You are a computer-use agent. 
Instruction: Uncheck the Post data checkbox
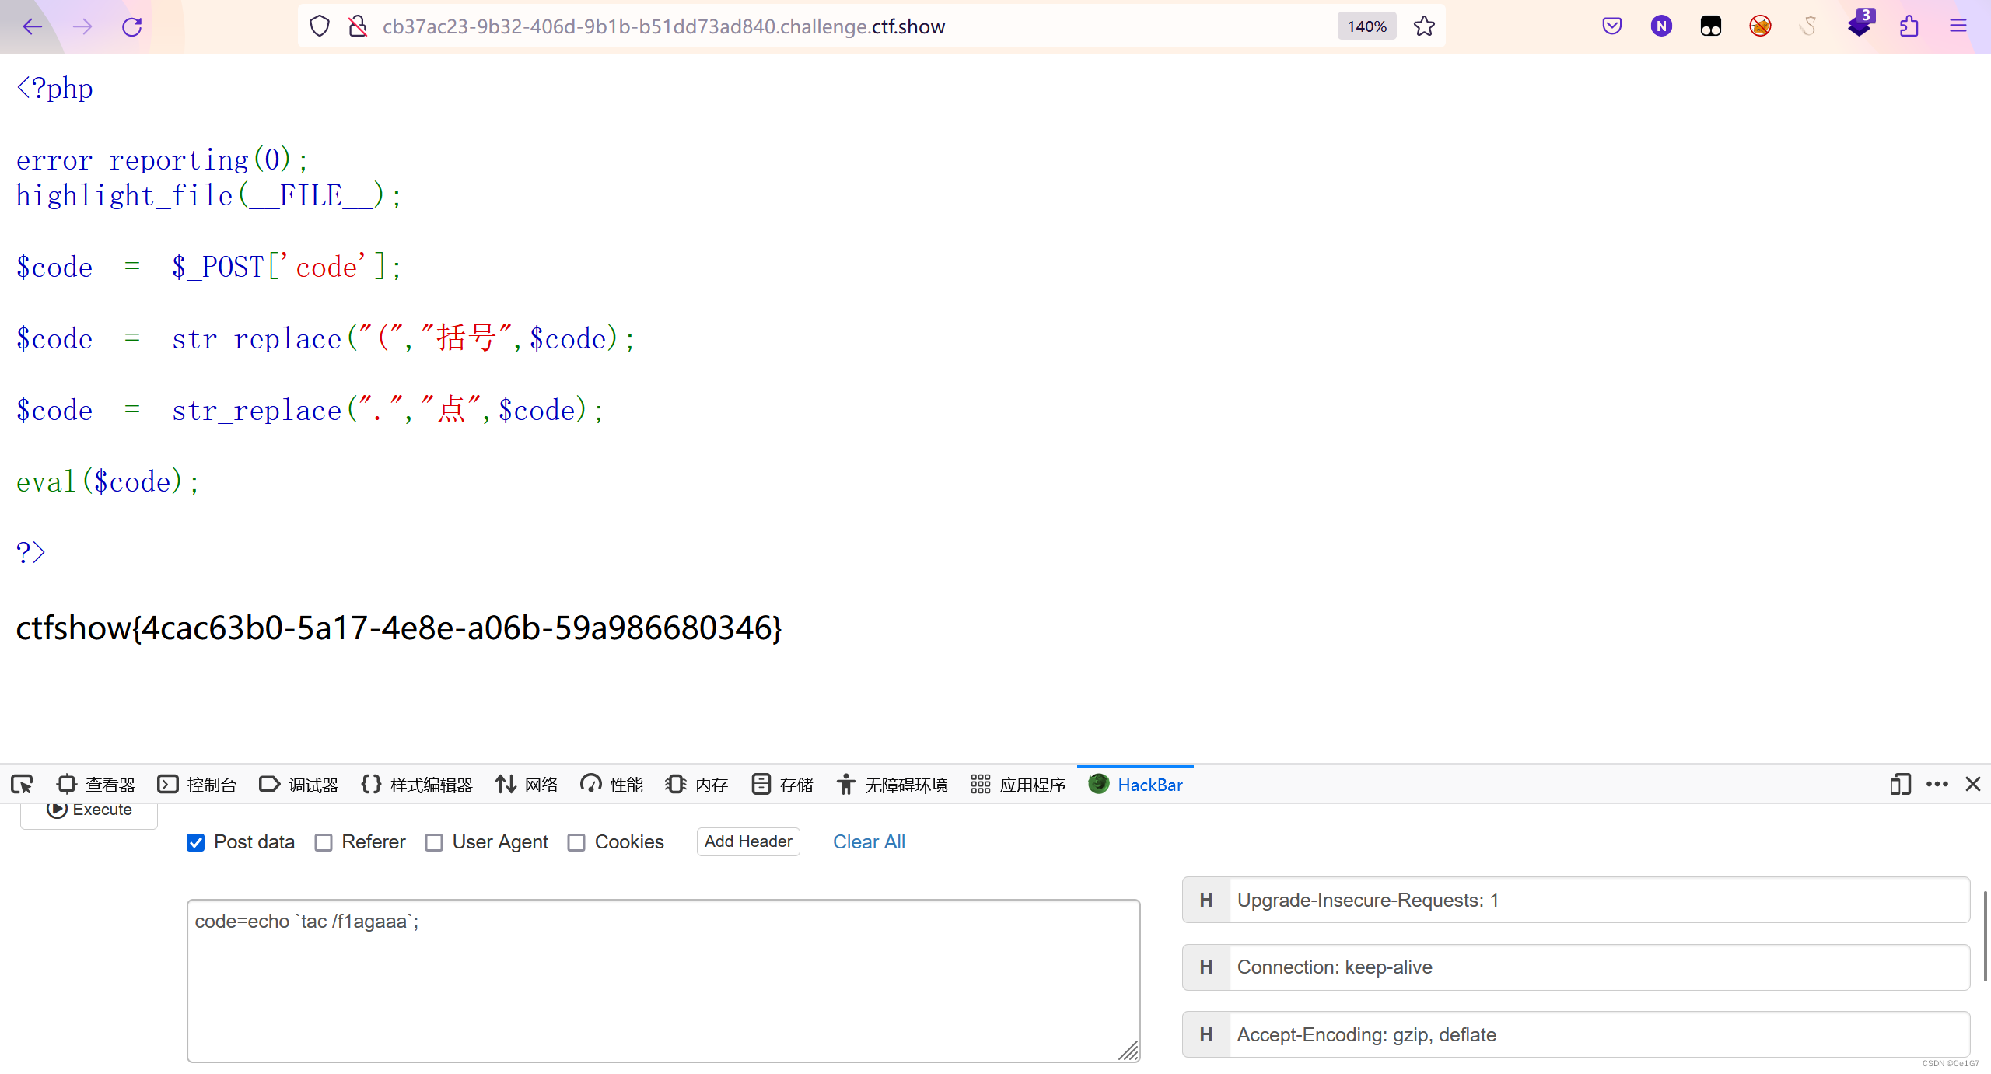point(196,842)
